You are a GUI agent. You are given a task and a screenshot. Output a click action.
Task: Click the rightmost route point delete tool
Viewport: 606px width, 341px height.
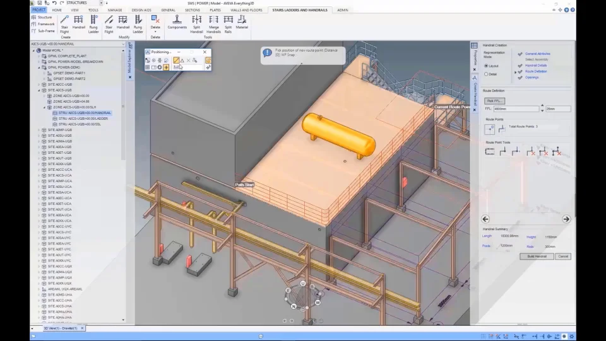[557, 152]
